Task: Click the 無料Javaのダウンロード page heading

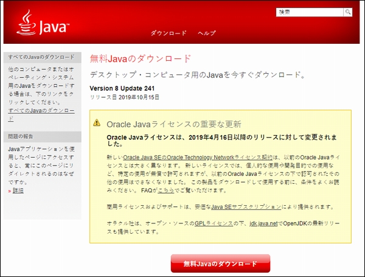Action: [x=141, y=58]
